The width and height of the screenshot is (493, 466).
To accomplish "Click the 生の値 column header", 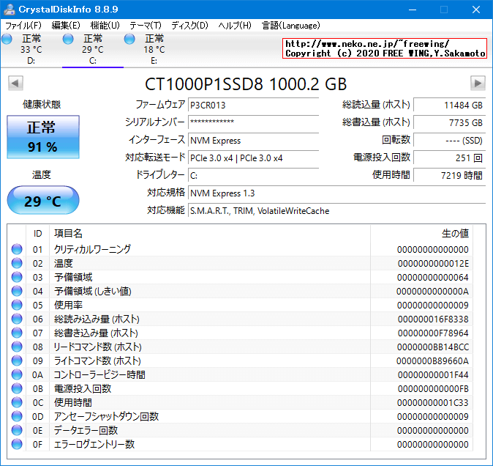I will click(x=421, y=233).
